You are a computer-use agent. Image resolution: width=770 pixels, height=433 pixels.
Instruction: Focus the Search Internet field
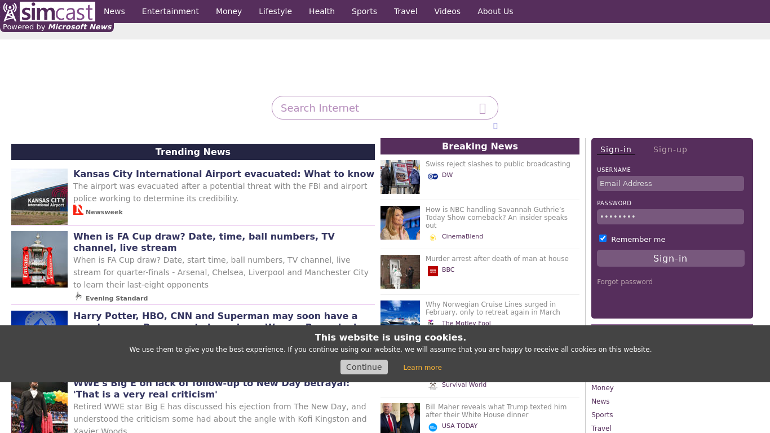375,108
